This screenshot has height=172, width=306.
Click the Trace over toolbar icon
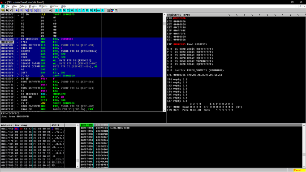point(39,10)
